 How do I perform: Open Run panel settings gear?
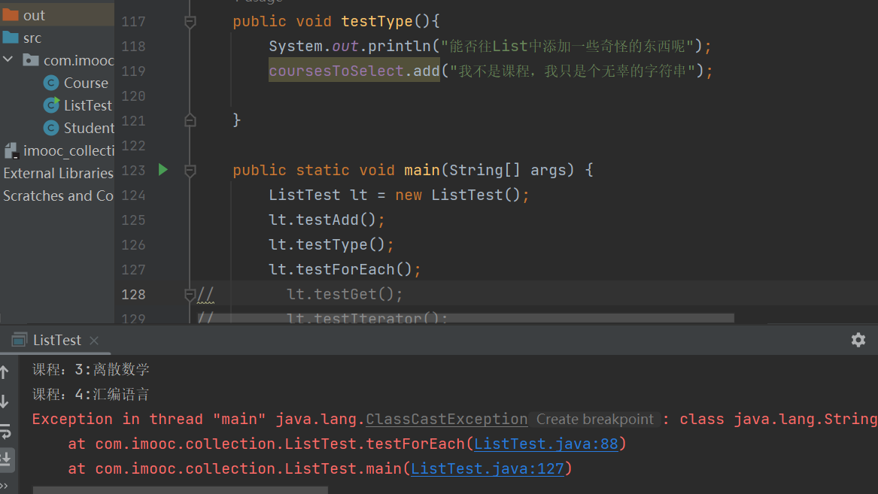tap(858, 340)
